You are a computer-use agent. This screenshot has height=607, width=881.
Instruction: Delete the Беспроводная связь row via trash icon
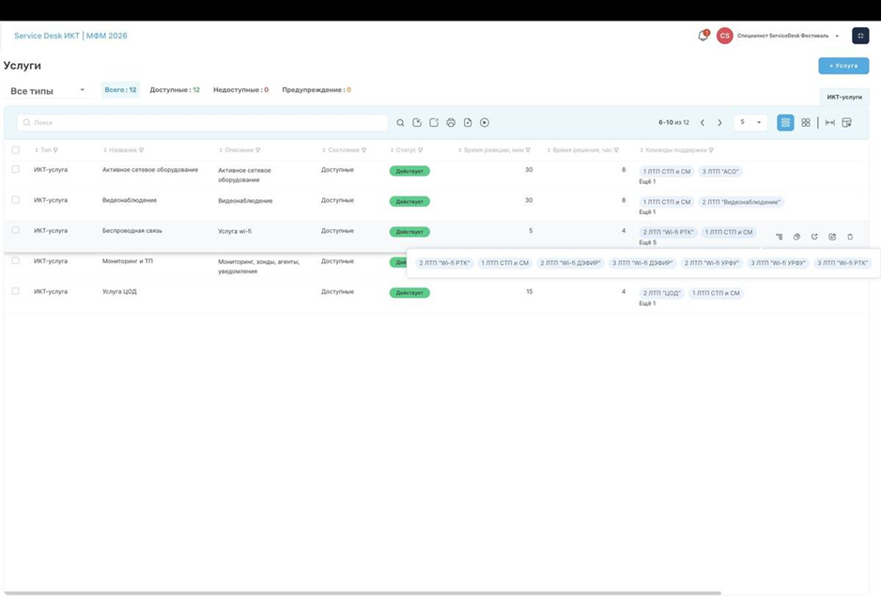(x=850, y=237)
